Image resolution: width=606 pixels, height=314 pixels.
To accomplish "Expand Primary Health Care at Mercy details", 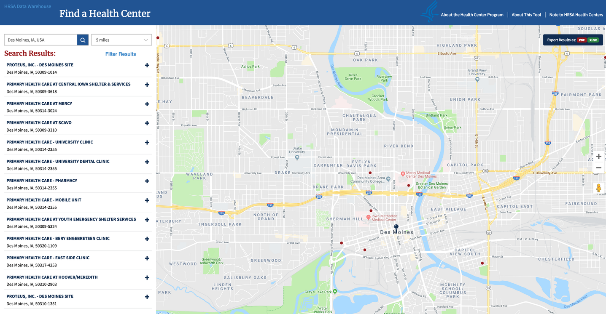I will coord(147,104).
